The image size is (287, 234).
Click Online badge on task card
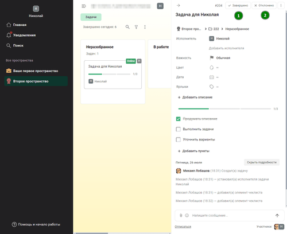coord(131,61)
